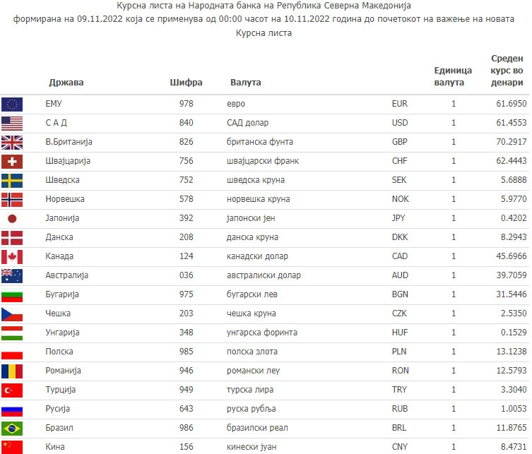Click the Czech flag icon
Screen dimensions: 532x454
tap(12, 314)
